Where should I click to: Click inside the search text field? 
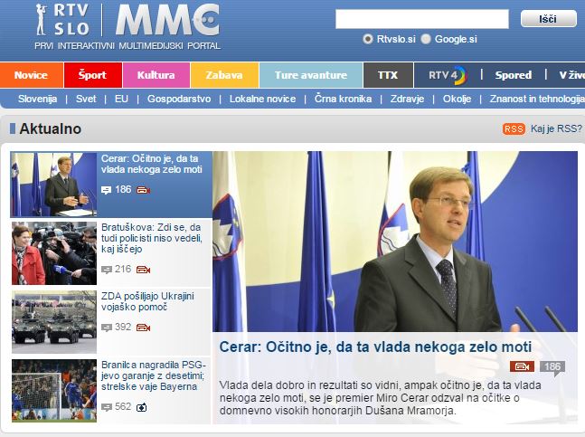click(x=422, y=19)
